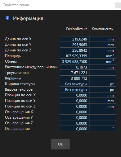Screen dimensions: 121x157
Task: Click the Ось вращения Y label
Action: [19, 117]
